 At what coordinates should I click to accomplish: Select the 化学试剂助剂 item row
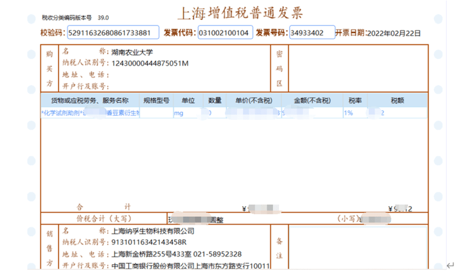(x=90, y=113)
